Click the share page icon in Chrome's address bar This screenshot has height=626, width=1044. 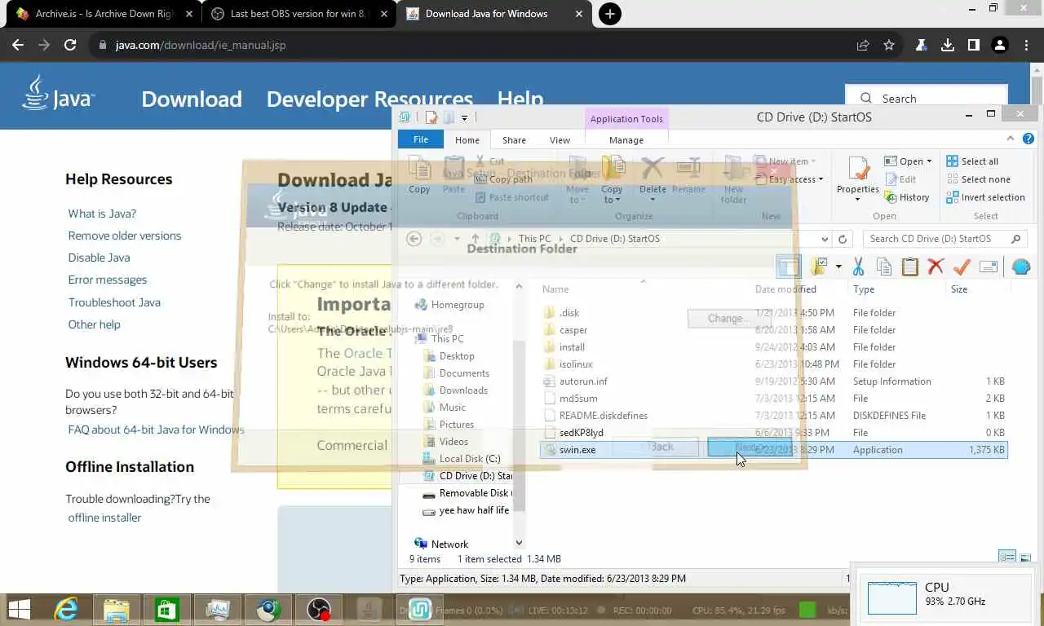(863, 45)
